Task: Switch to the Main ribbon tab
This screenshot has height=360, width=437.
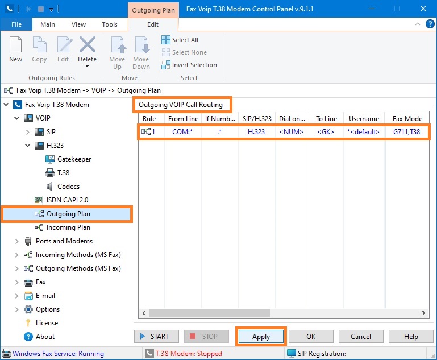Action: pyautogui.click(x=48, y=24)
